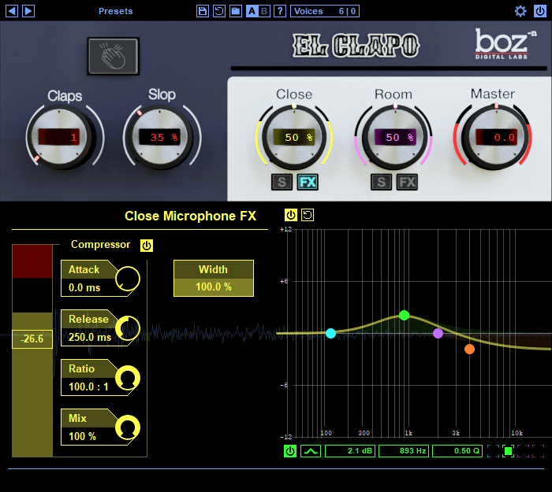Viewport: 552px width, 492px height.
Task: Toggle the Compressor power button
Action: [147, 246]
